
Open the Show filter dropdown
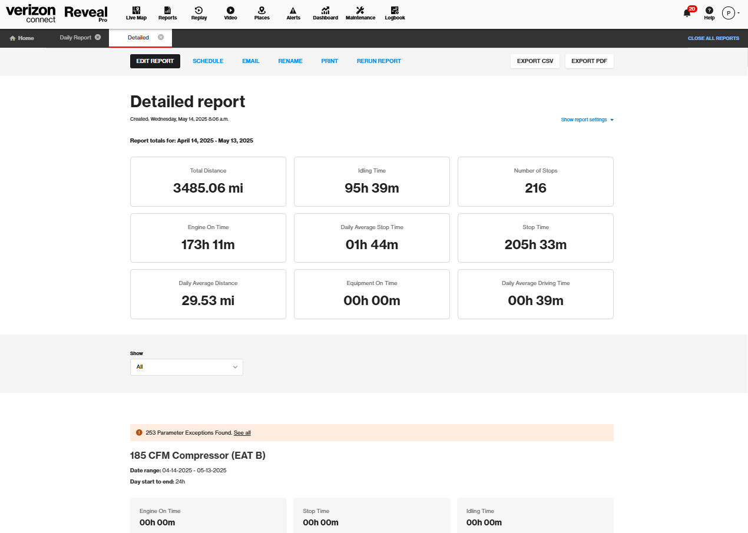(x=186, y=367)
